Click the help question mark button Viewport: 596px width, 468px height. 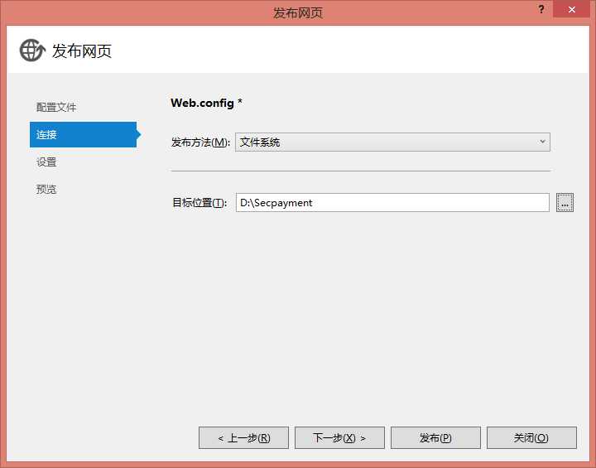tap(541, 8)
